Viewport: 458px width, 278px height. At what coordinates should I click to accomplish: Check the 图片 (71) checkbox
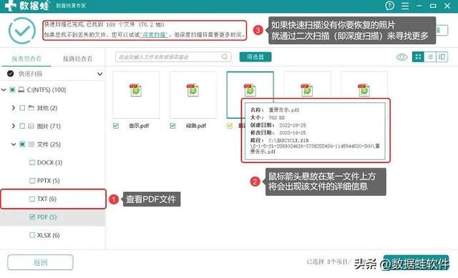click(x=22, y=126)
